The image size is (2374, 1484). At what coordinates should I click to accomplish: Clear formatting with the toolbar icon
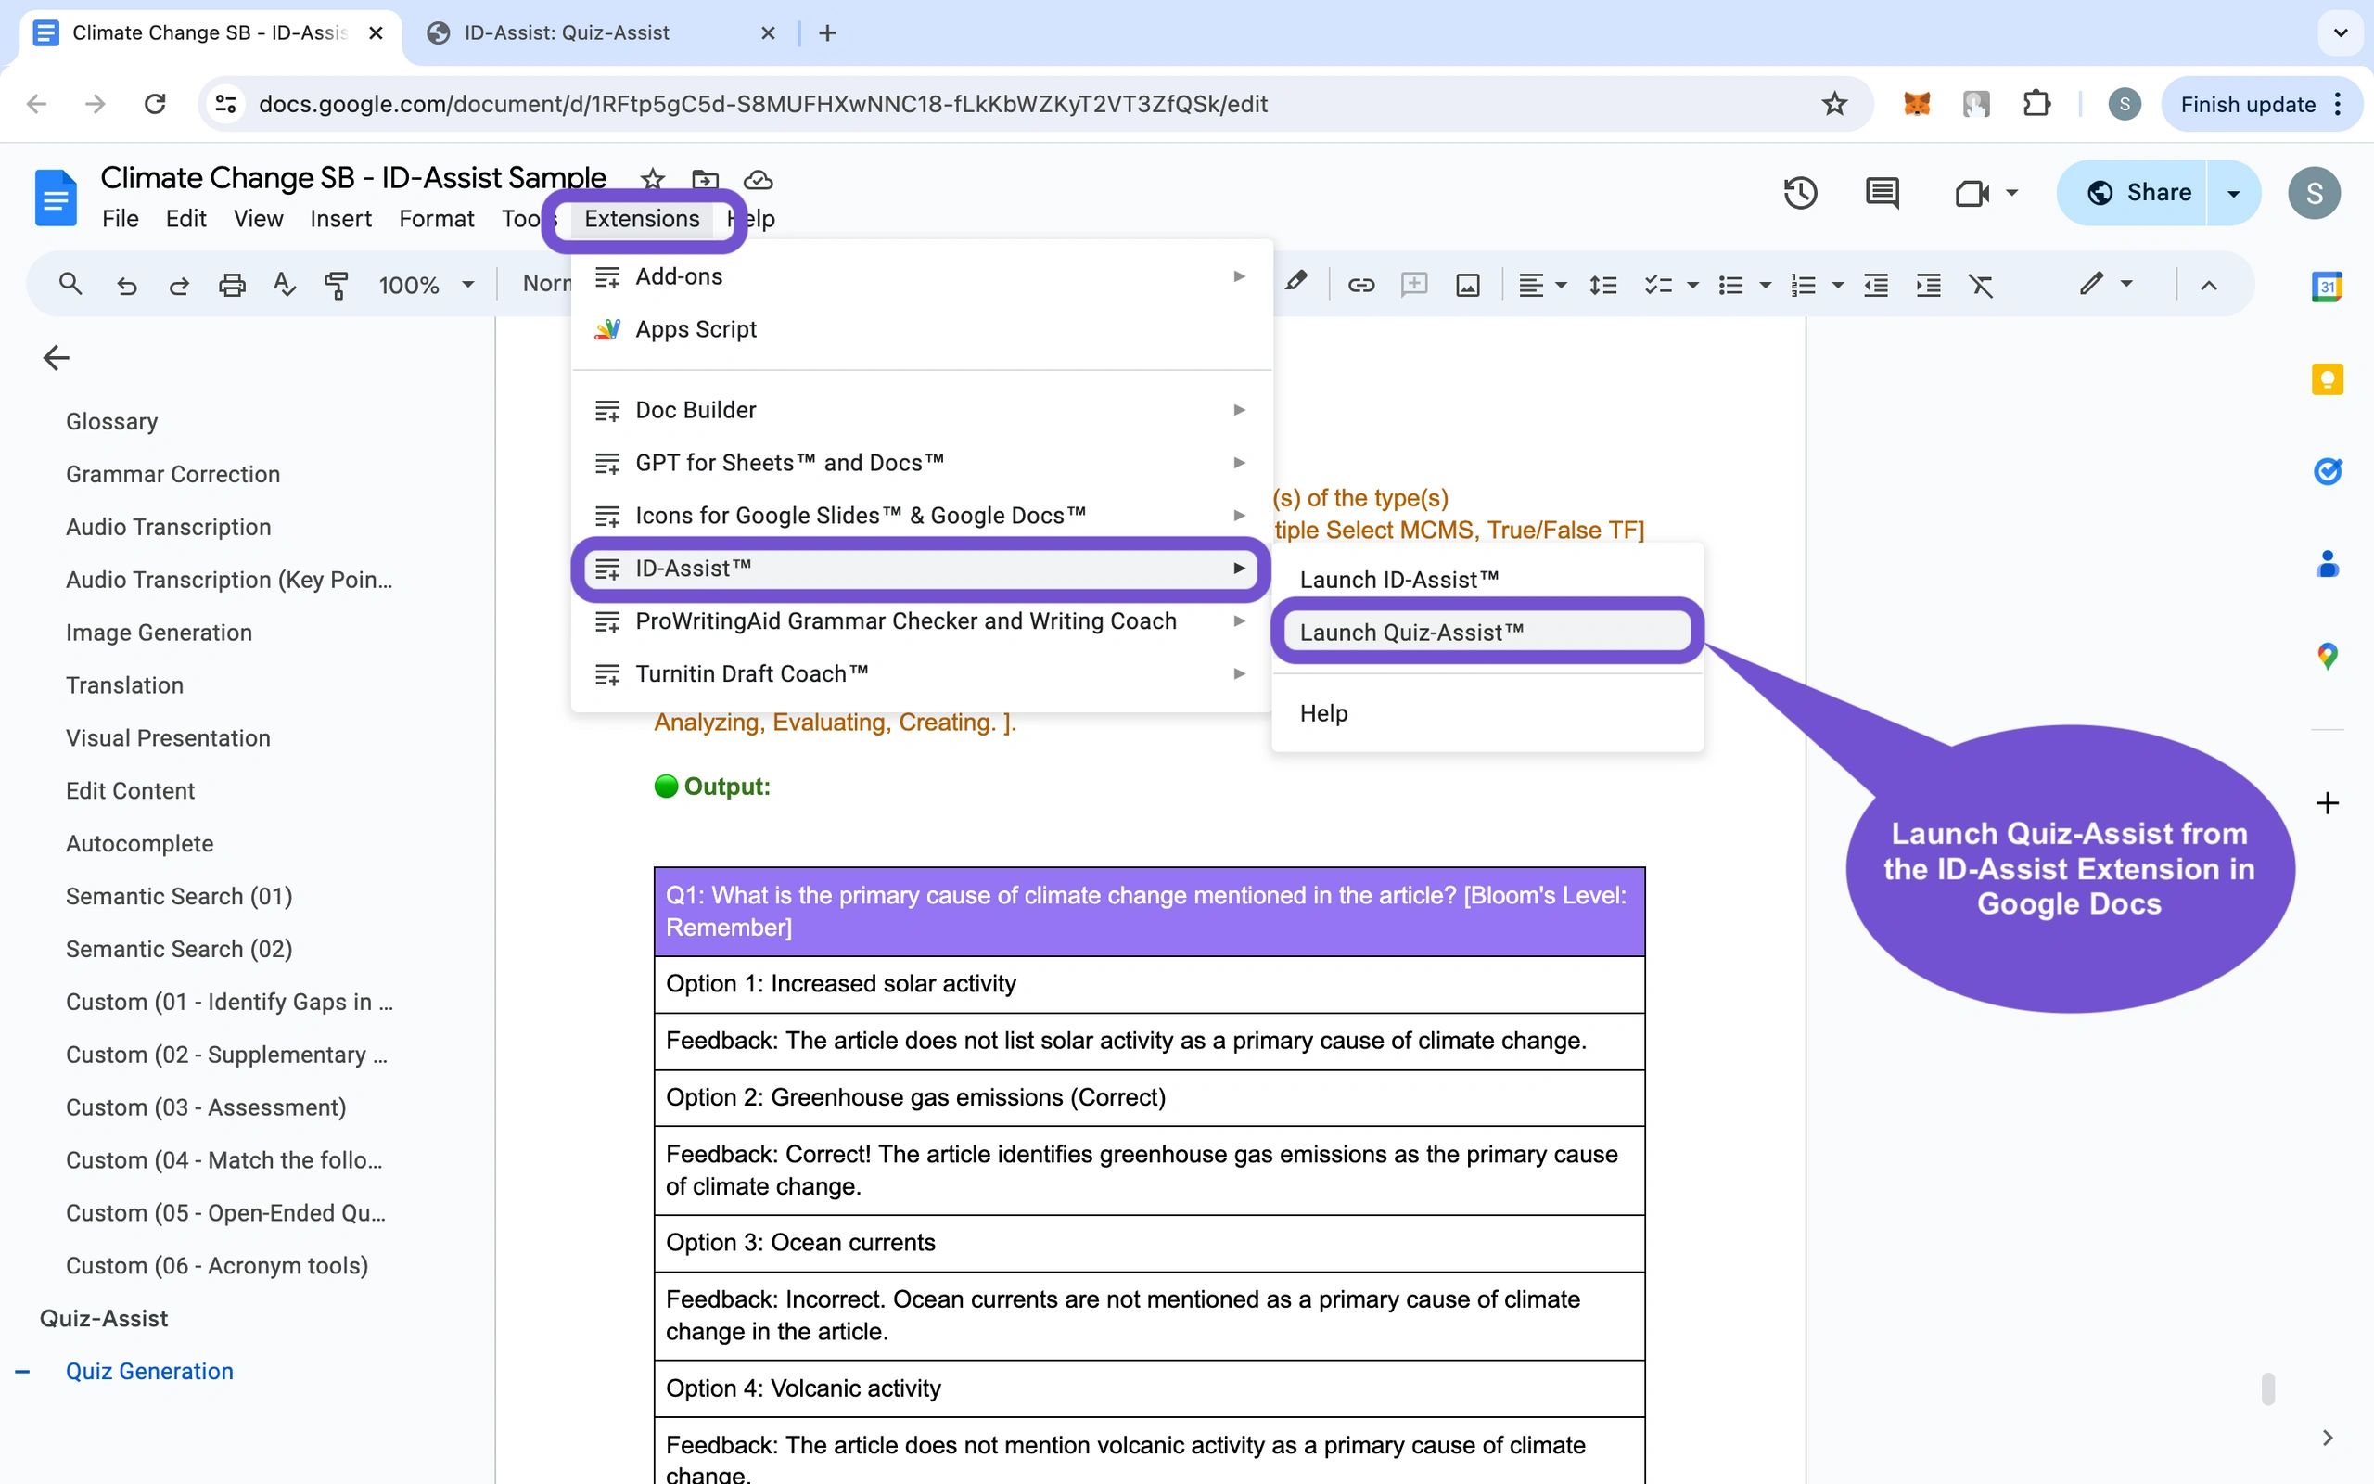click(1983, 285)
